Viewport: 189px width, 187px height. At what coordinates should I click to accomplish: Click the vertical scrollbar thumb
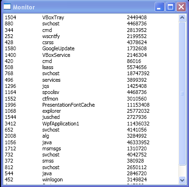[182, 93]
